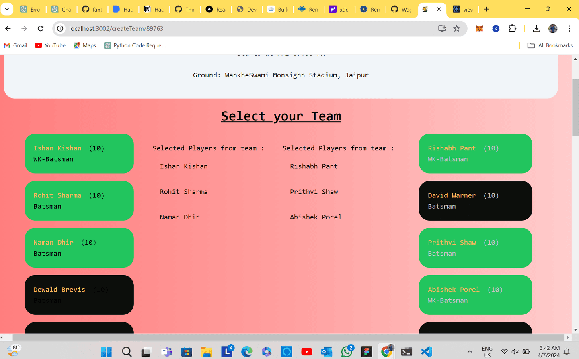Switch to the 'Cha' ChatGPT tab
Viewport: 579px width, 359px height.
coord(62,9)
